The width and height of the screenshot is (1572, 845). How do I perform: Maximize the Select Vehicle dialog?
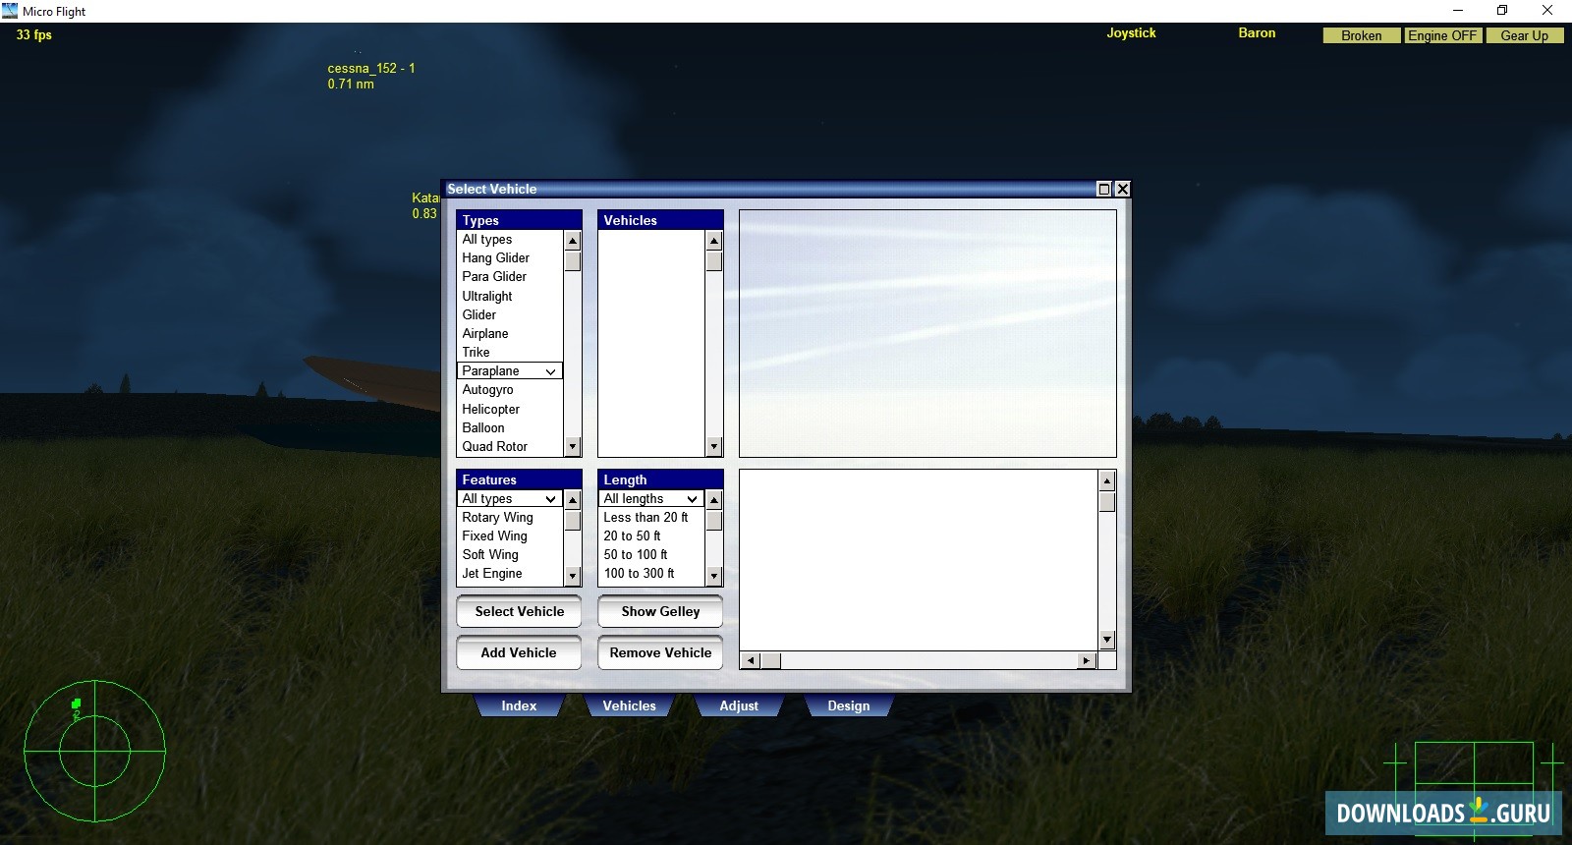1104,189
